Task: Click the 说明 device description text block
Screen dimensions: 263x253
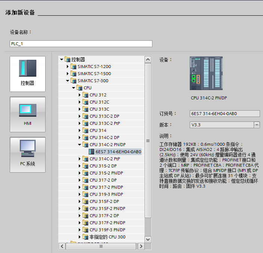Action: (x=209, y=165)
